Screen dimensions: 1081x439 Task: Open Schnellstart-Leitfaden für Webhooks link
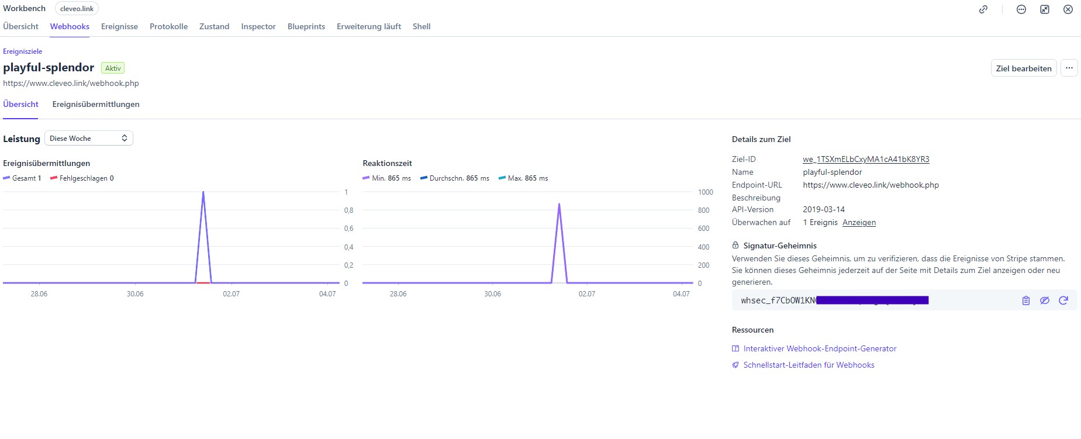(809, 365)
